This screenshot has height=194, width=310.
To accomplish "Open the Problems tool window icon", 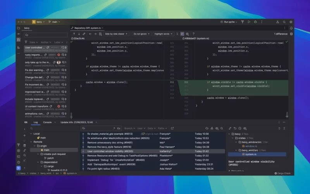I will click(x=18, y=162).
